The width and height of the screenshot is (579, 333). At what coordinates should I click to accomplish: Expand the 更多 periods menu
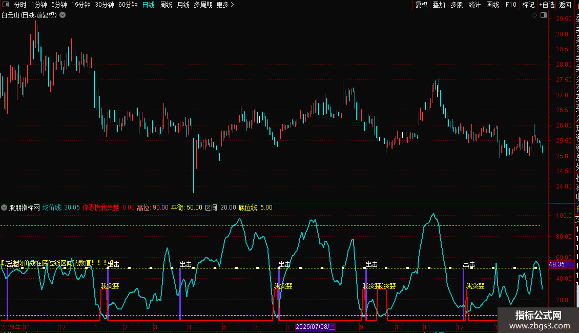225,5
